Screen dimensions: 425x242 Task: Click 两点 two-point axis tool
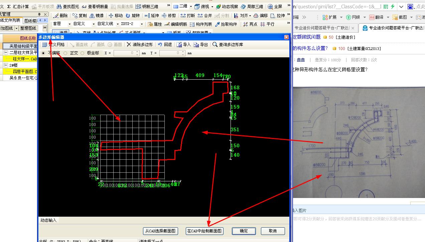coord(250,24)
